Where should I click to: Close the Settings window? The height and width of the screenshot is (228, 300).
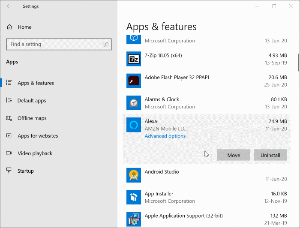tap(291, 6)
